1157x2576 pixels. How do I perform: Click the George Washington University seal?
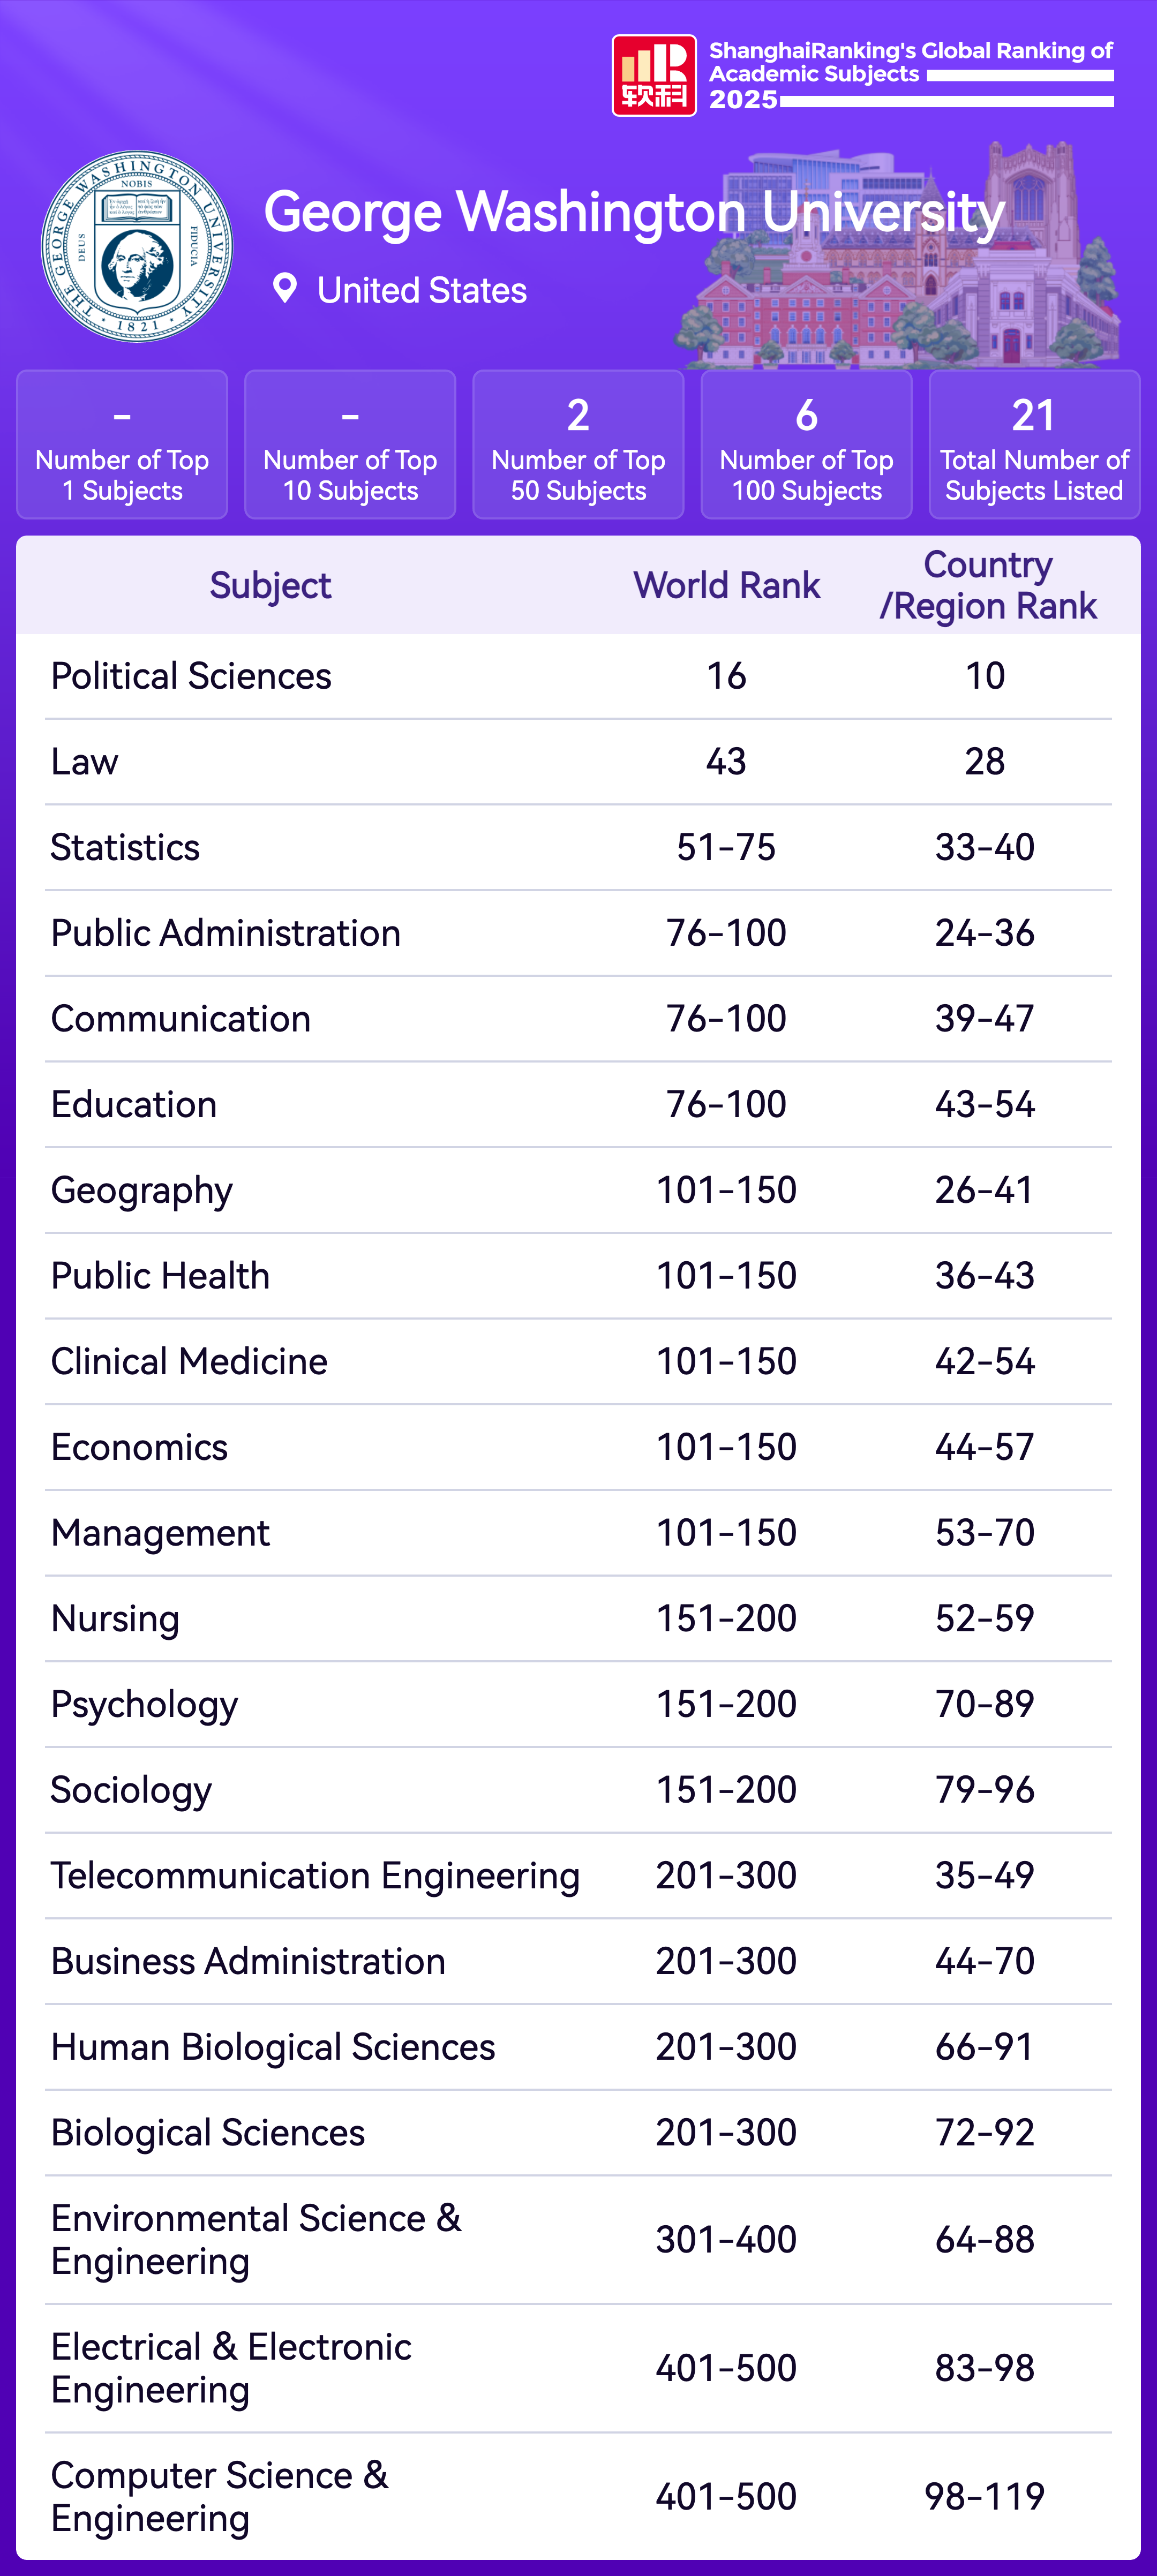click(x=137, y=246)
